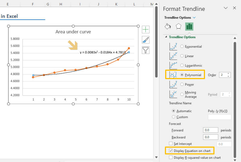This screenshot has height=162, width=241.
Task: Open Chart Filters funnel icon
Action: pos(146,50)
